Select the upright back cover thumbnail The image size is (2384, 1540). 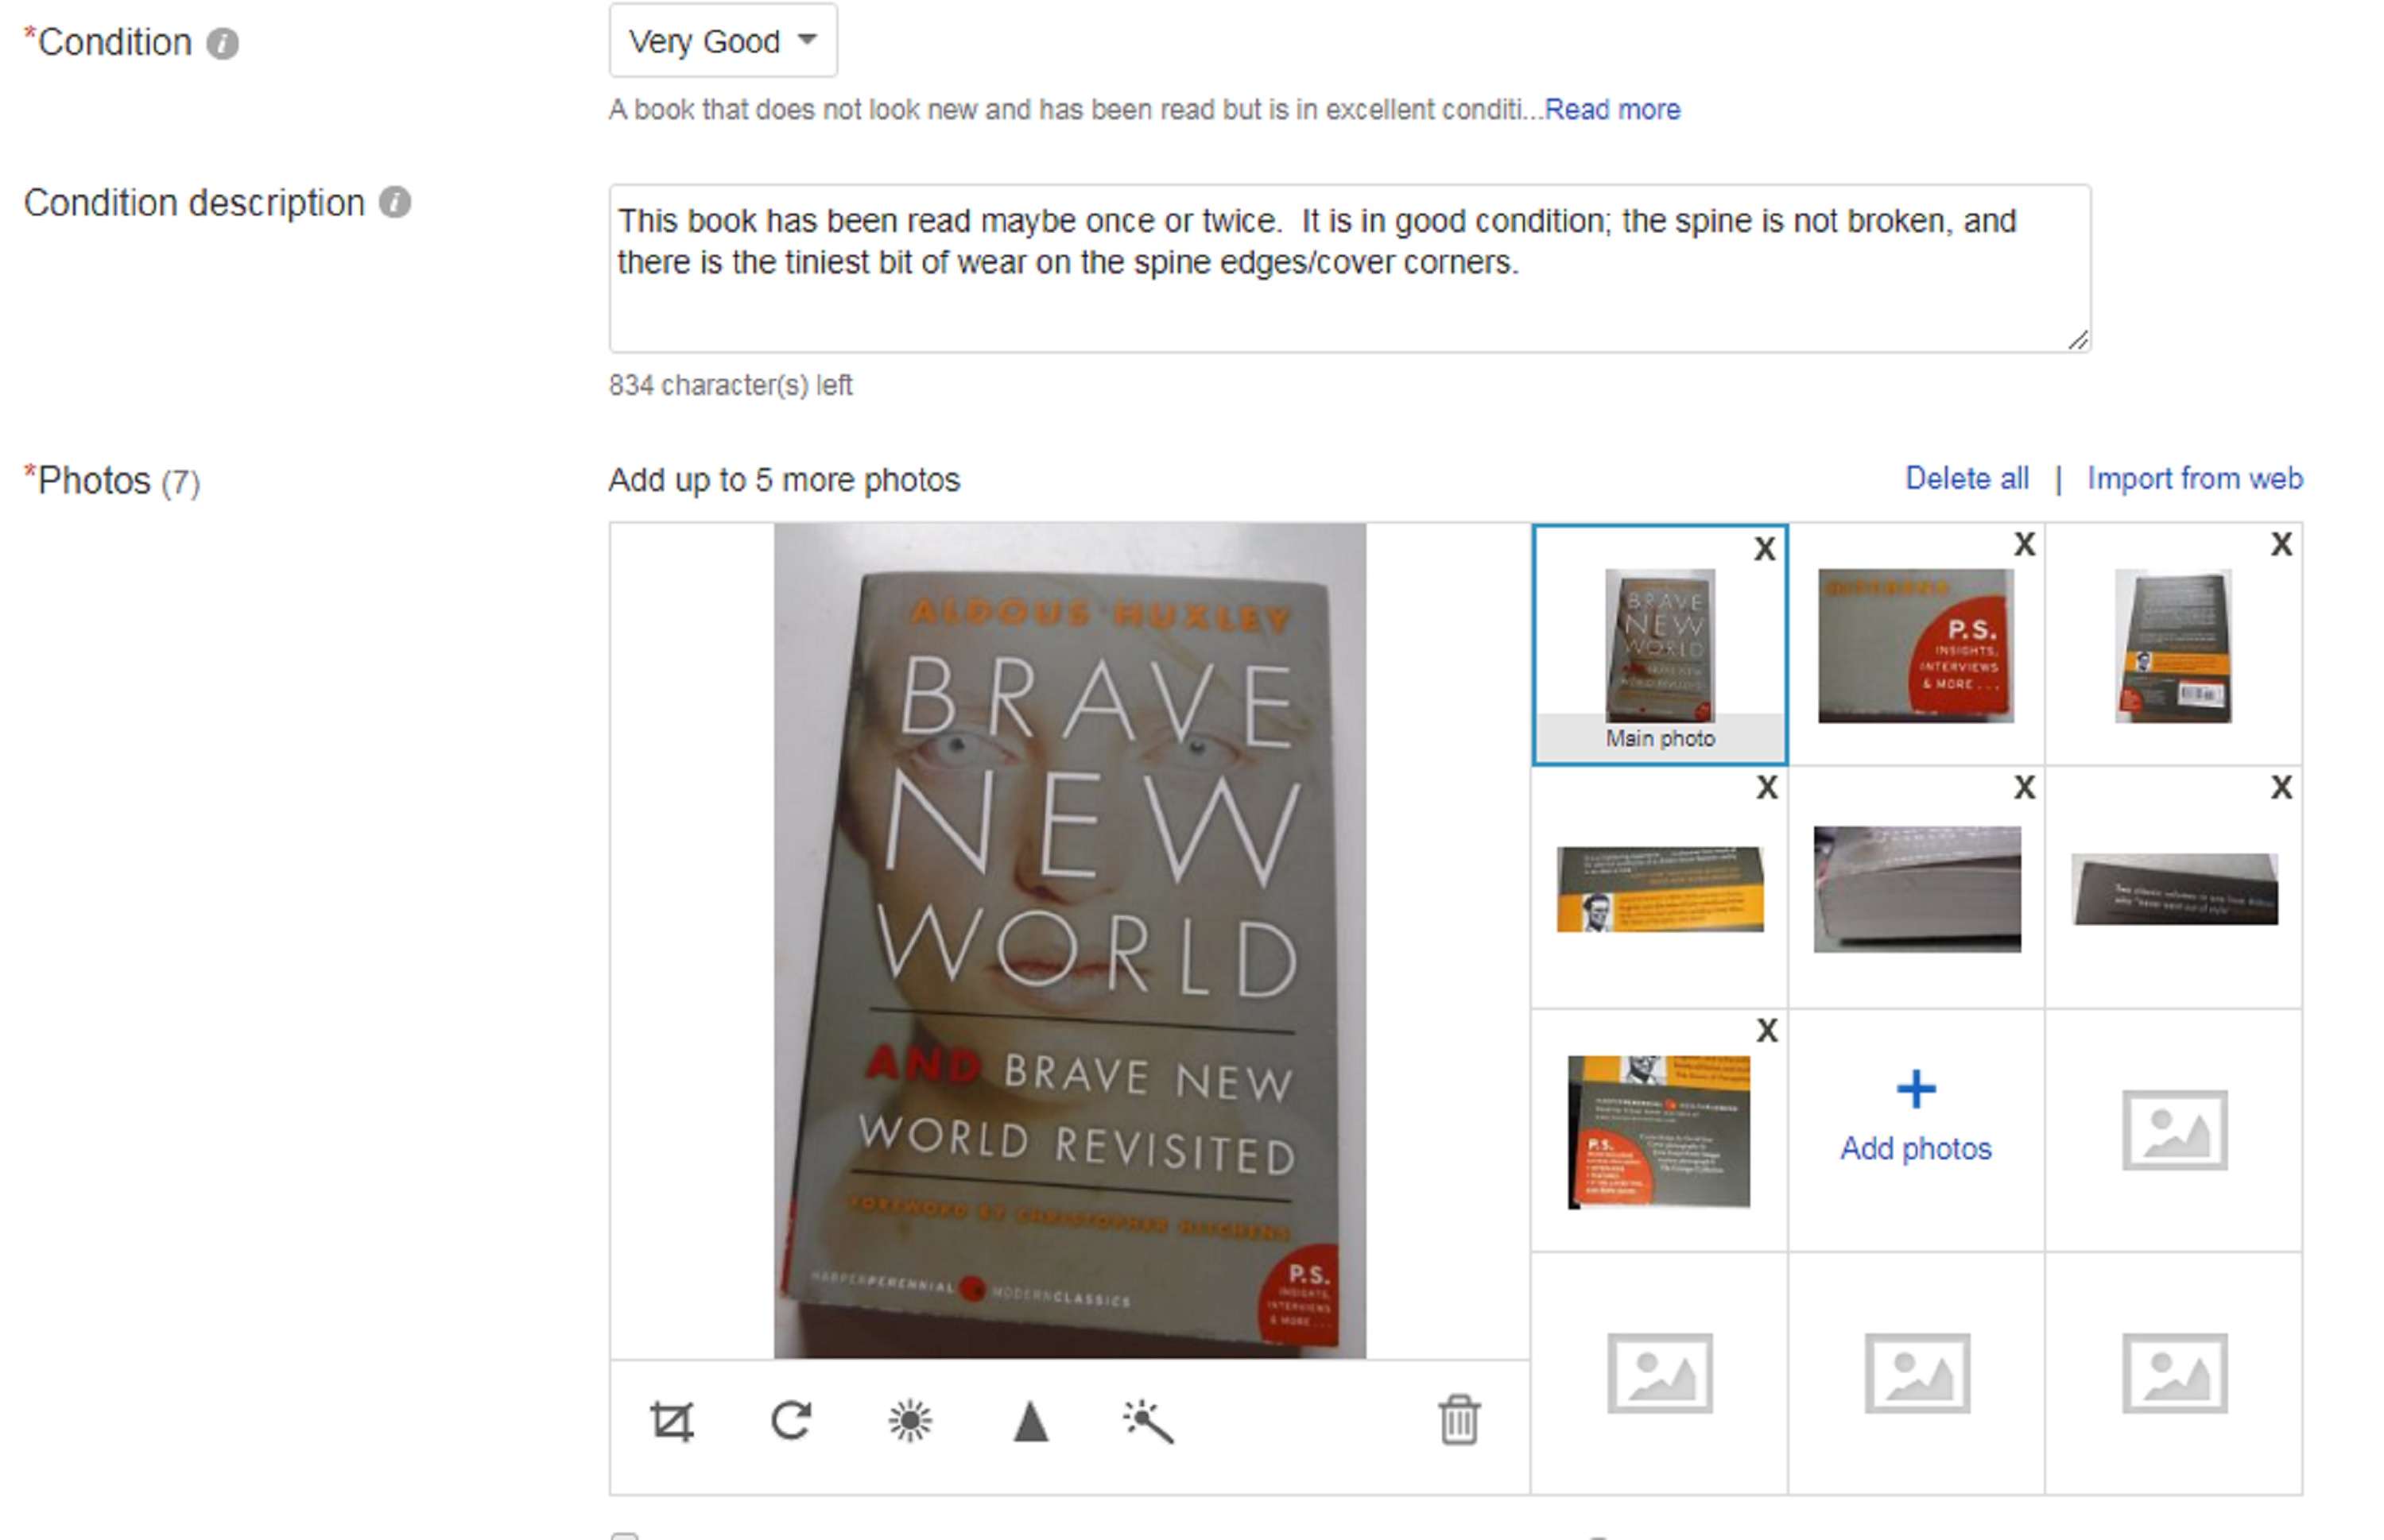coord(2172,645)
